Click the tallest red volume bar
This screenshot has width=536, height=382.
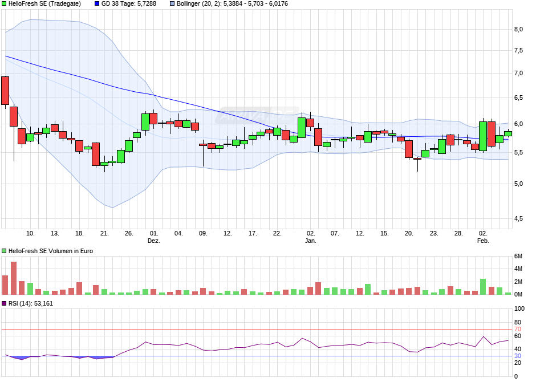14,278
